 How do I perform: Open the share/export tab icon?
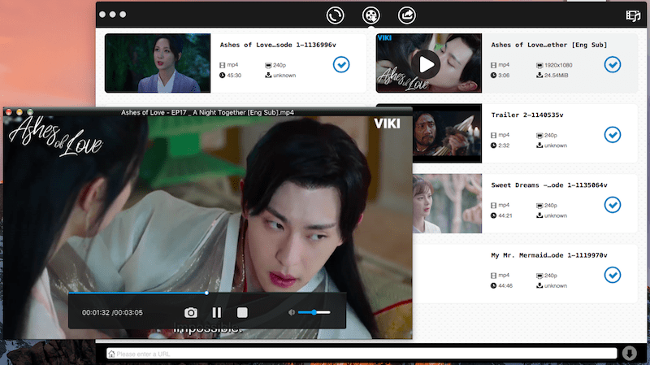[407, 15]
